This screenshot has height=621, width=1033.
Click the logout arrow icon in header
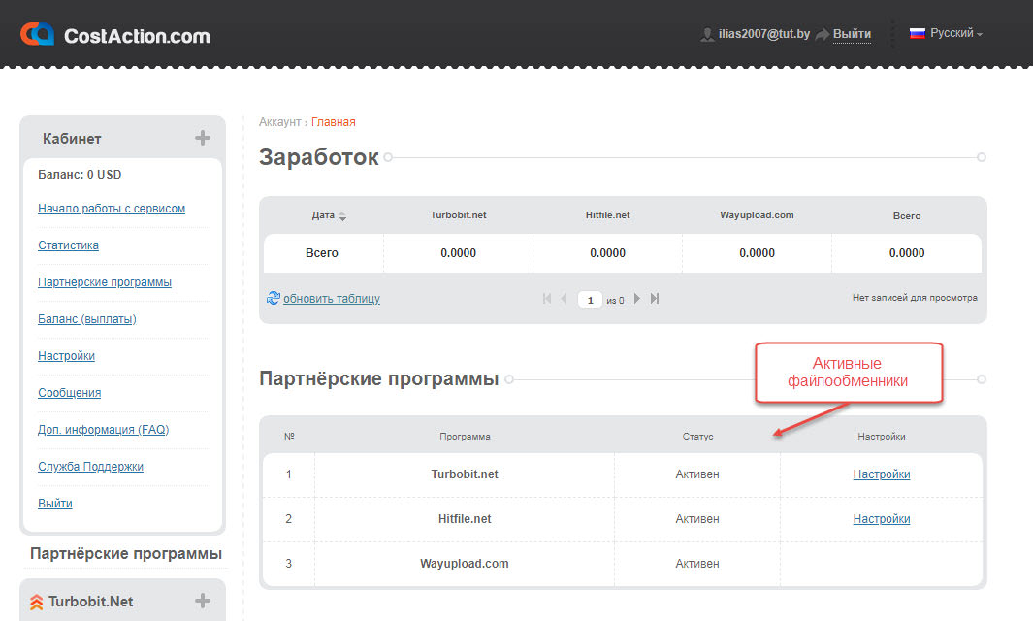point(823,34)
